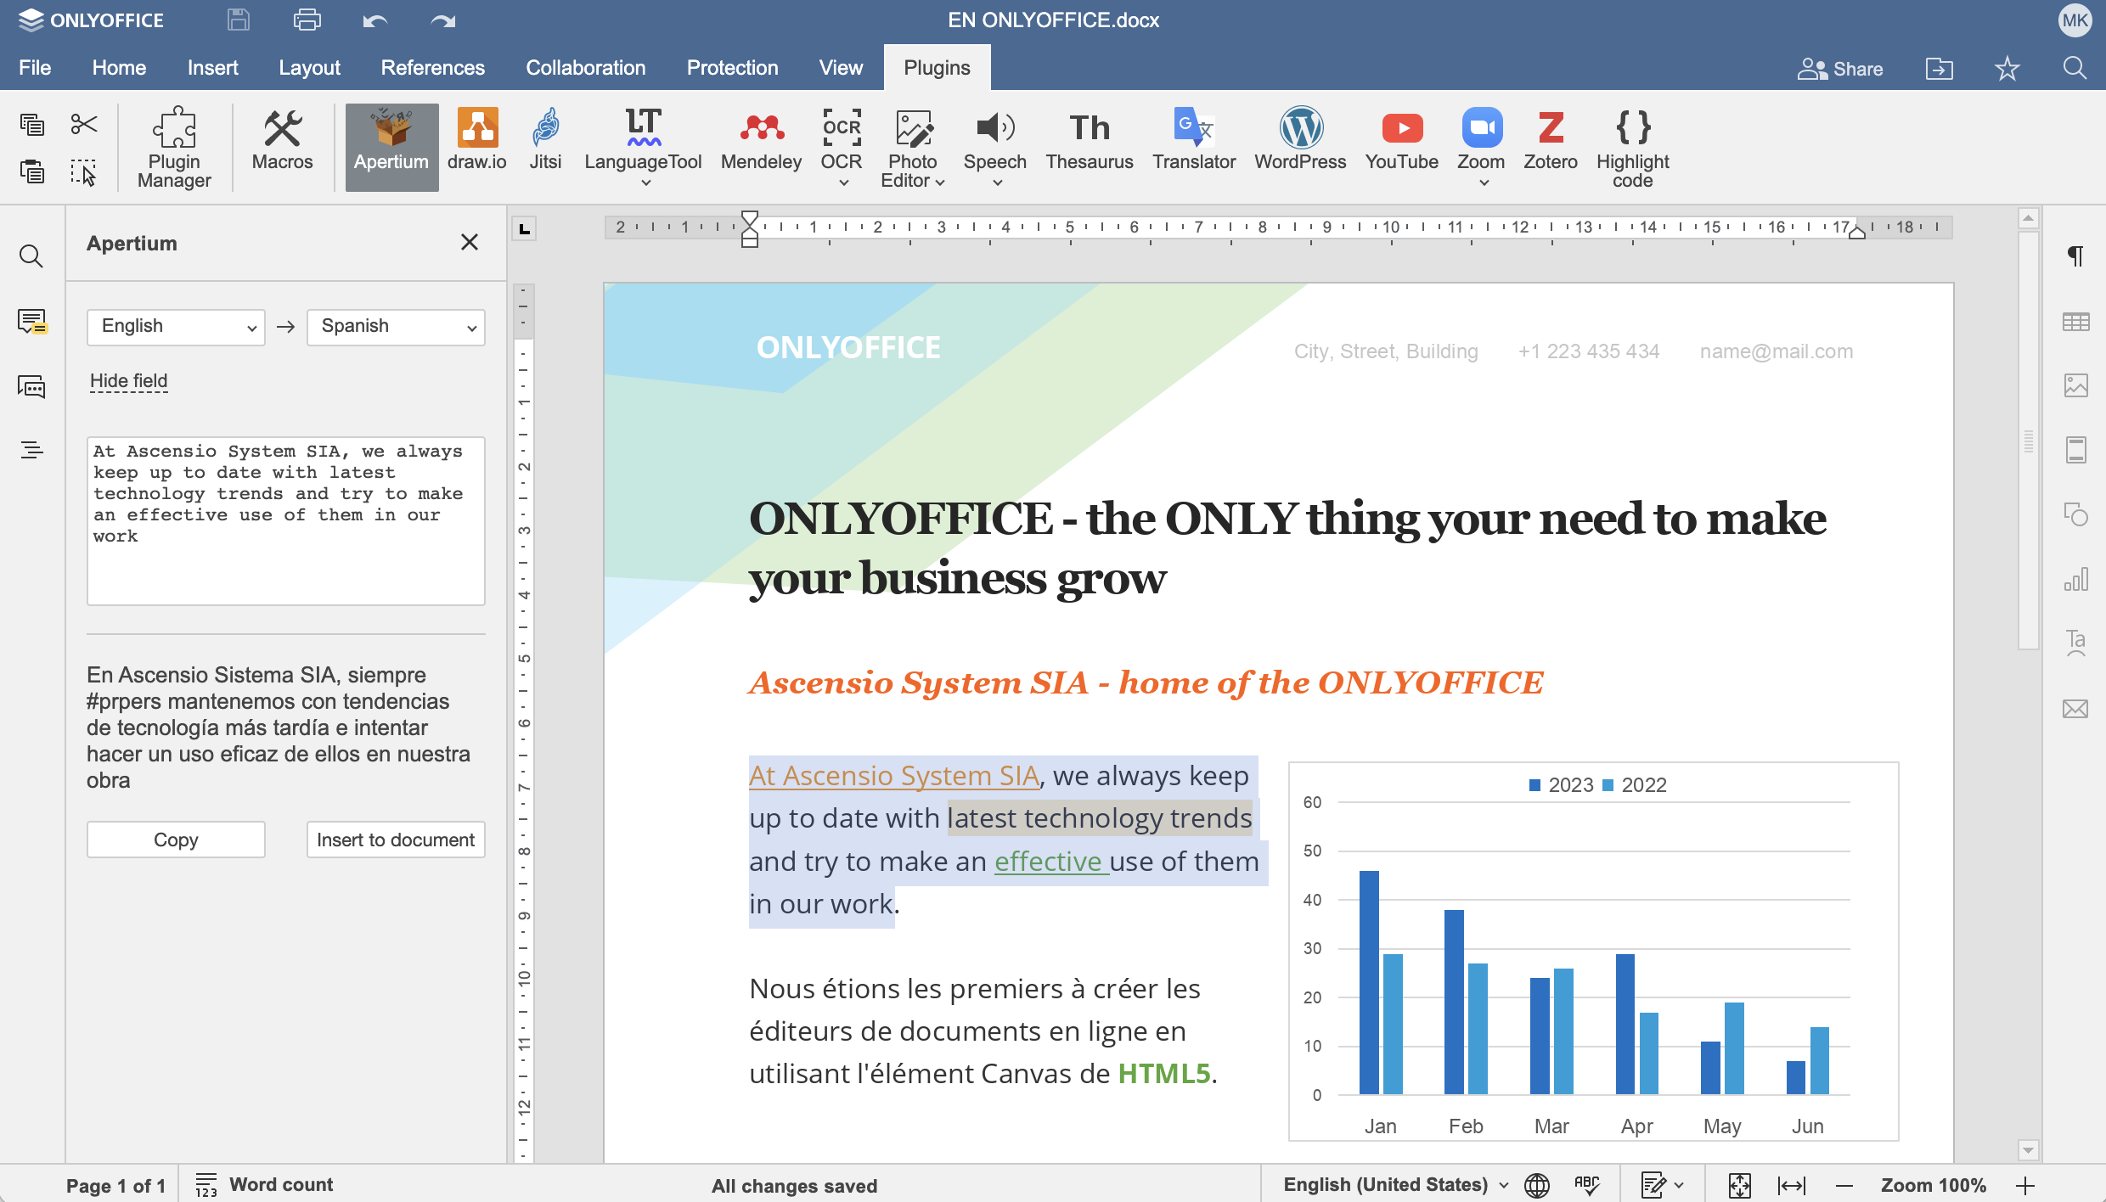
Task: Toggle the Apertium plugin button
Action: tap(391, 146)
